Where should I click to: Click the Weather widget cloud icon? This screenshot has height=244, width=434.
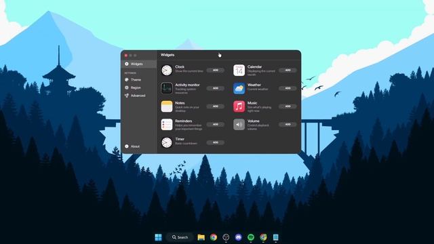coord(239,88)
